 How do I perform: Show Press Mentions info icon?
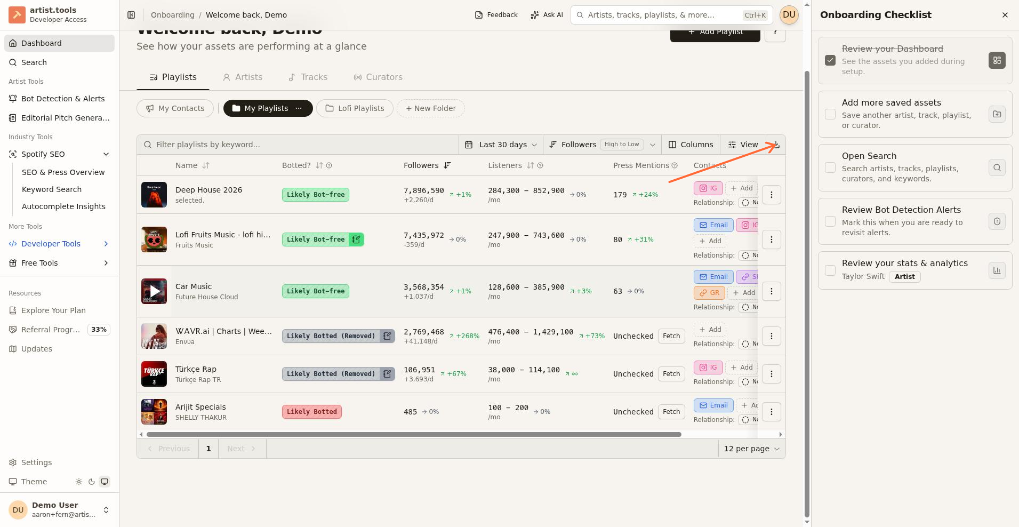pyautogui.click(x=675, y=165)
